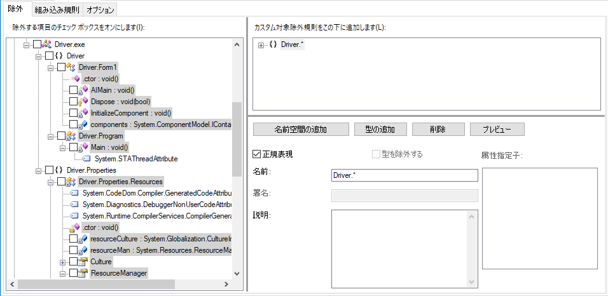Viewport: 608px width, 296px height.
Task: Uncheck the 正規表現 checkbox
Action: pos(256,154)
